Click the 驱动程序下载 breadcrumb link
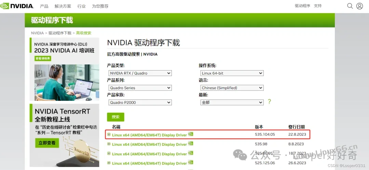 click(x=60, y=33)
